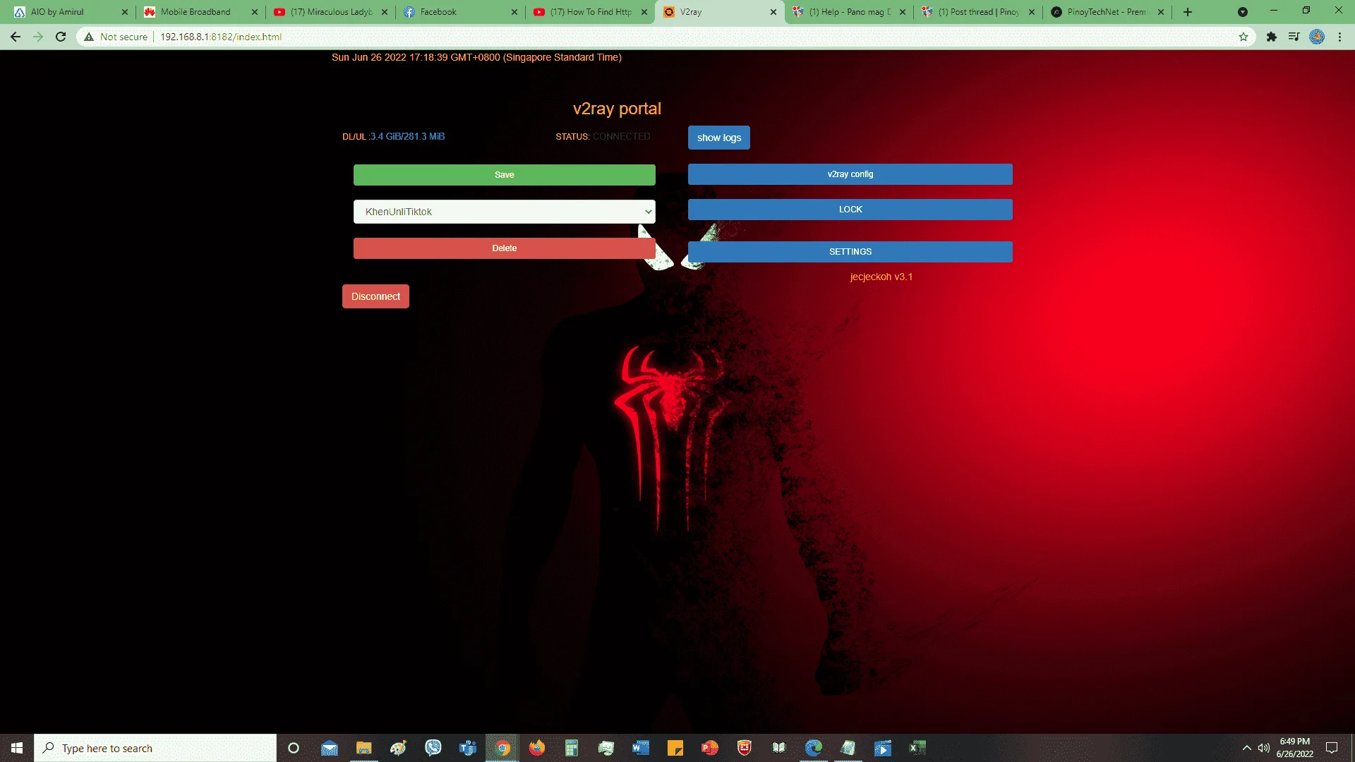Open Microsoft Teams from taskbar
Viewport: 1355px width, 762px height.
pyautogui.click(x=467, y=748)
